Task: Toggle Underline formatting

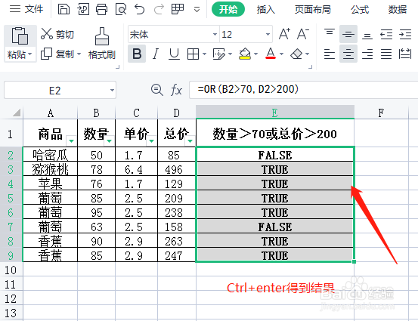Action: 175,54
